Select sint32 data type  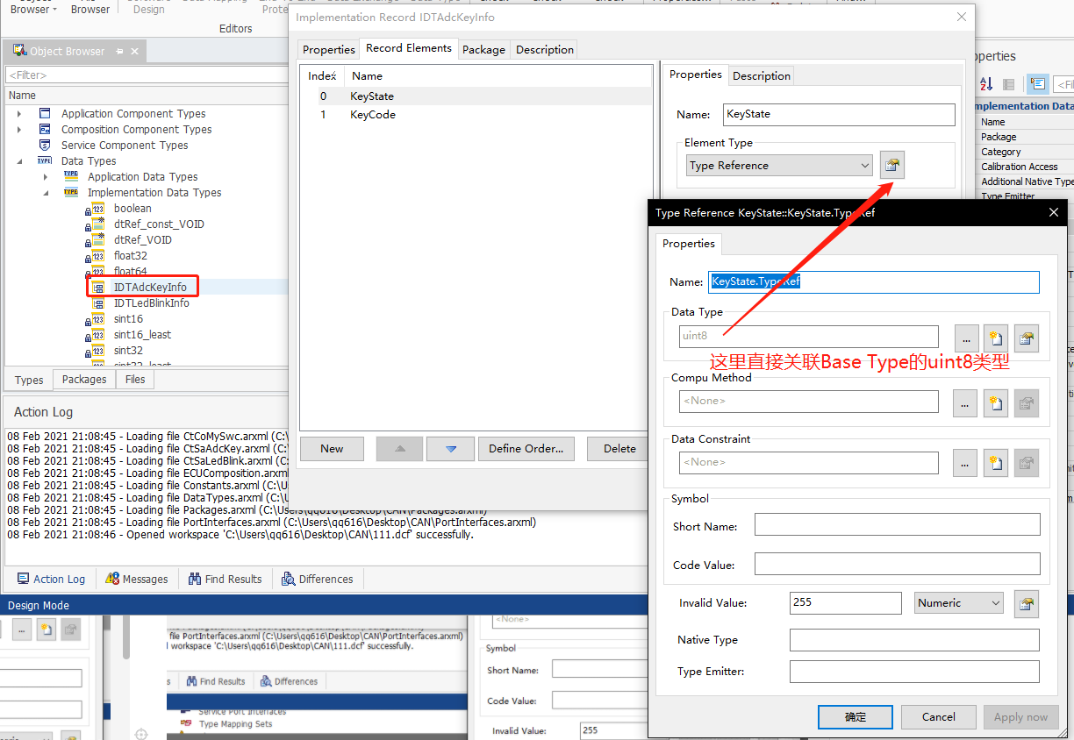coord(128,351)
